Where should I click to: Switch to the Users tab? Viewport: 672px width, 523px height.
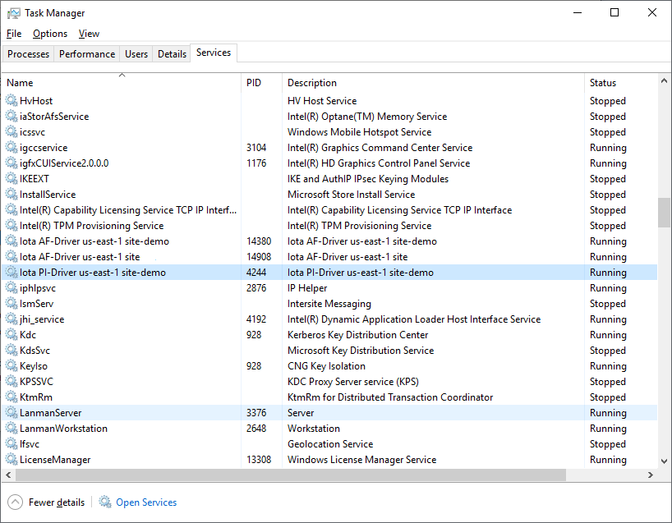(136, 54)
